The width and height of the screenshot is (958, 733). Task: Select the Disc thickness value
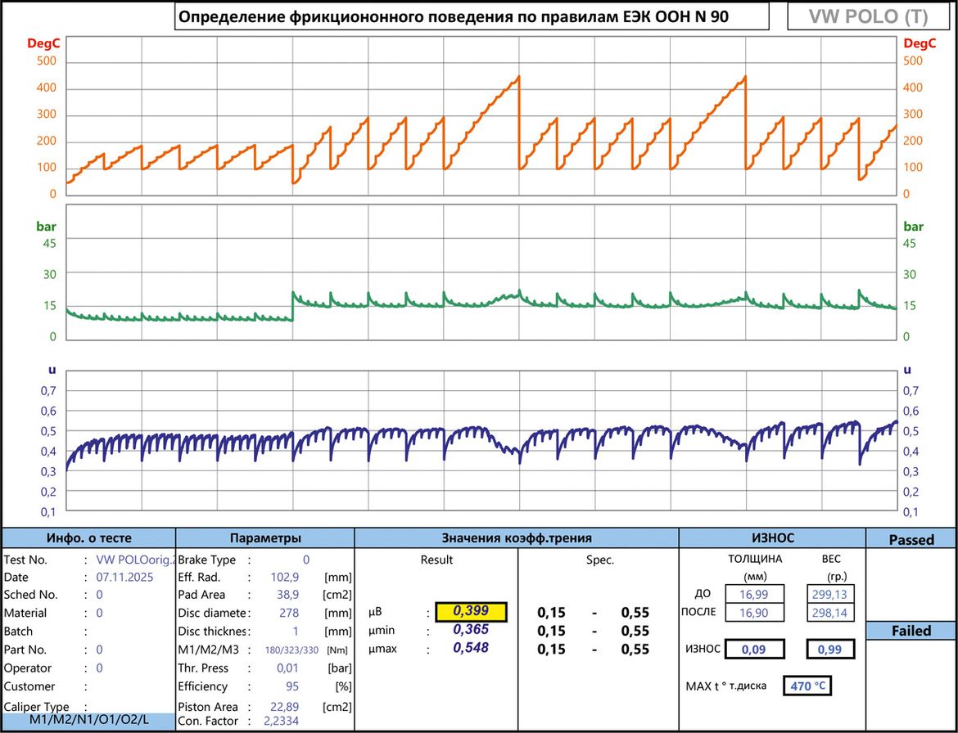click(296, 632)
